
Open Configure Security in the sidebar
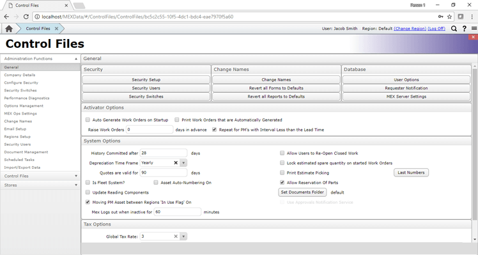click(21, 82)
